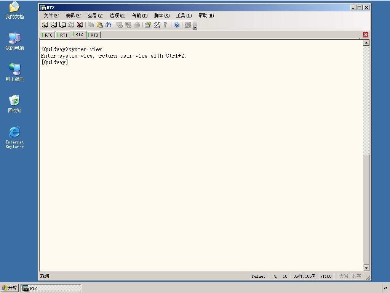Screen dimensions: 390x293
Task: Open the 文件(F) menu
Action: [51, 15]
